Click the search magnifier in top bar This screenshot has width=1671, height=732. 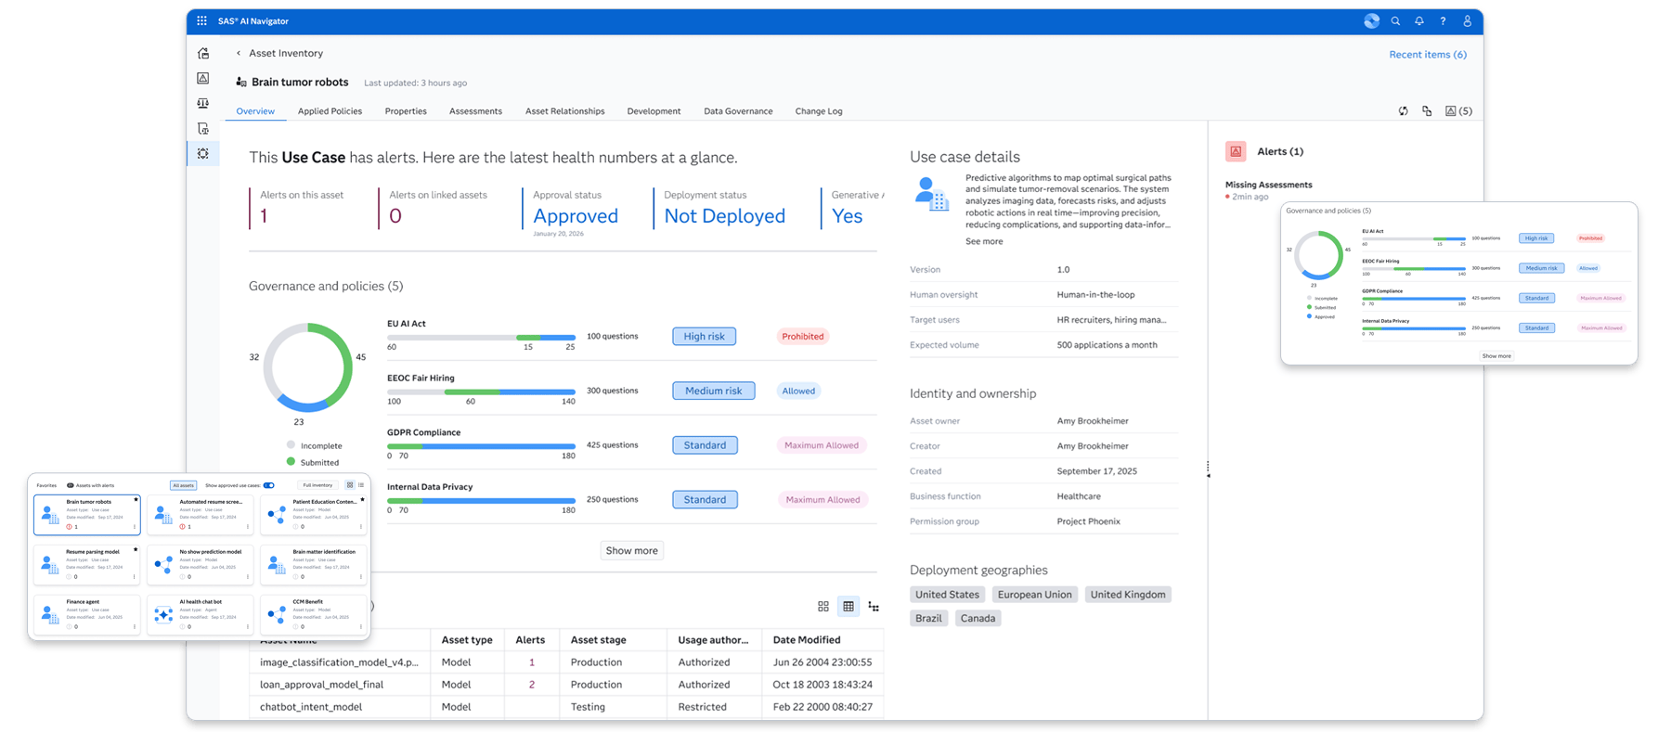(1395, 20)
